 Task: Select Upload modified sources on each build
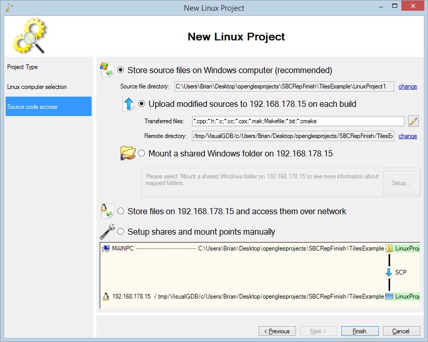[141, 104]
